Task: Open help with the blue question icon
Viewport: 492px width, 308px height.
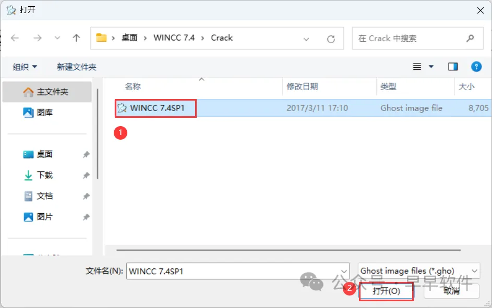Action: (476, 66)
